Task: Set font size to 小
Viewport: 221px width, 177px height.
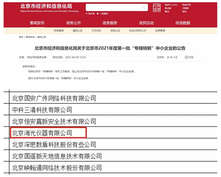Action: (174, 57)
